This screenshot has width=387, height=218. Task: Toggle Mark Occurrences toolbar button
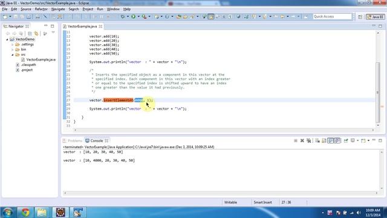211,16
